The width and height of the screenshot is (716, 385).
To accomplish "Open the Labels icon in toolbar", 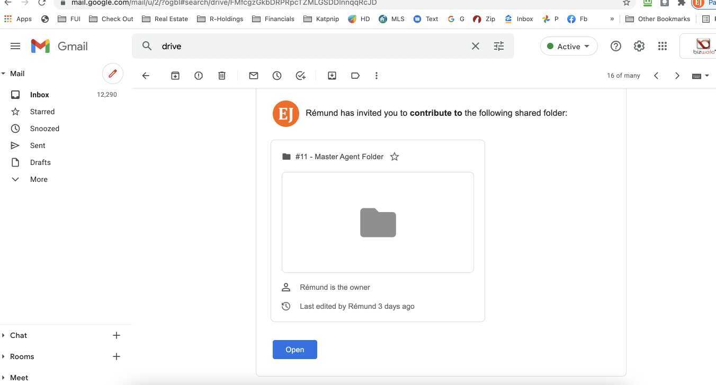I will (355, 76).
